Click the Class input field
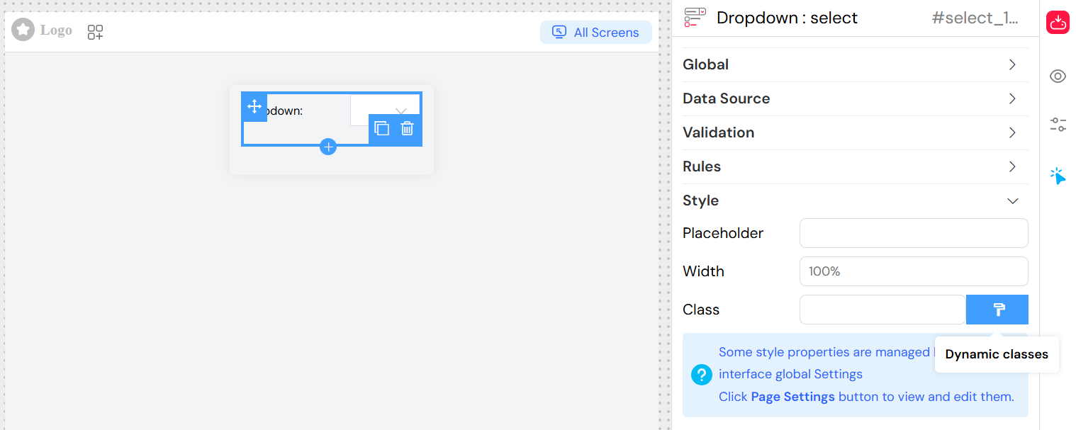1076x430 pixels. pos(882,310)
